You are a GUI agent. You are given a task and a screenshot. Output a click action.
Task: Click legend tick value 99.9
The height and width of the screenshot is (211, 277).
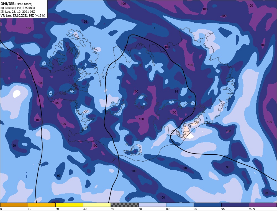tap(252, 209)
